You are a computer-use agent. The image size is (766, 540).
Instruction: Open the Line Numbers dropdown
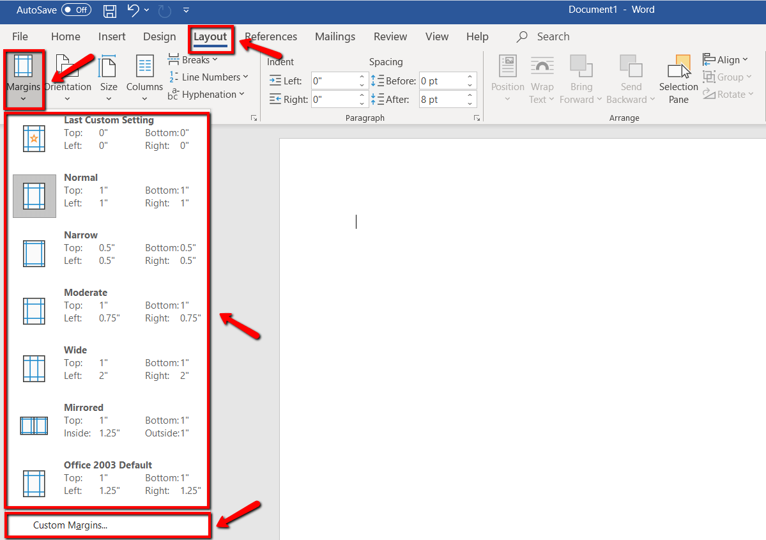click(209, 77)
